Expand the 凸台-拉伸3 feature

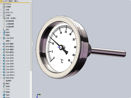tap(1, 38)
